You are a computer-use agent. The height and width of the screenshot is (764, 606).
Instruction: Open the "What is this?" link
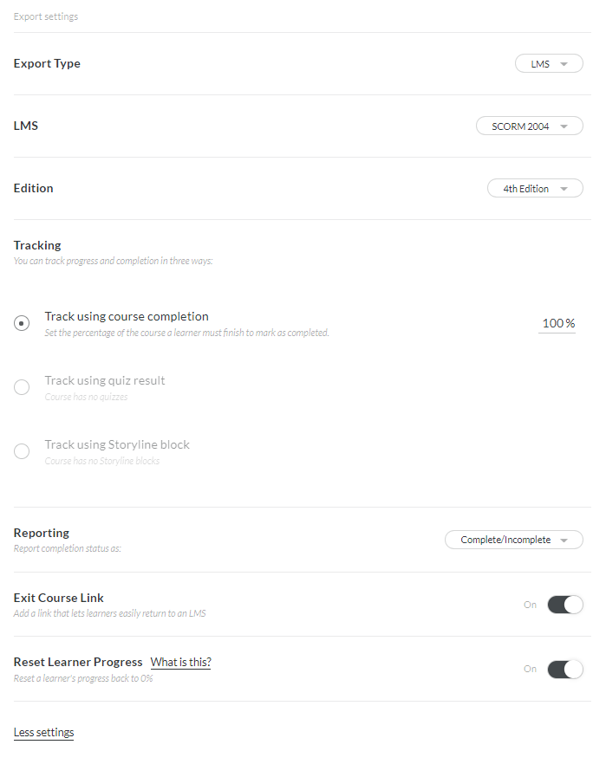[x=180, y=663]
